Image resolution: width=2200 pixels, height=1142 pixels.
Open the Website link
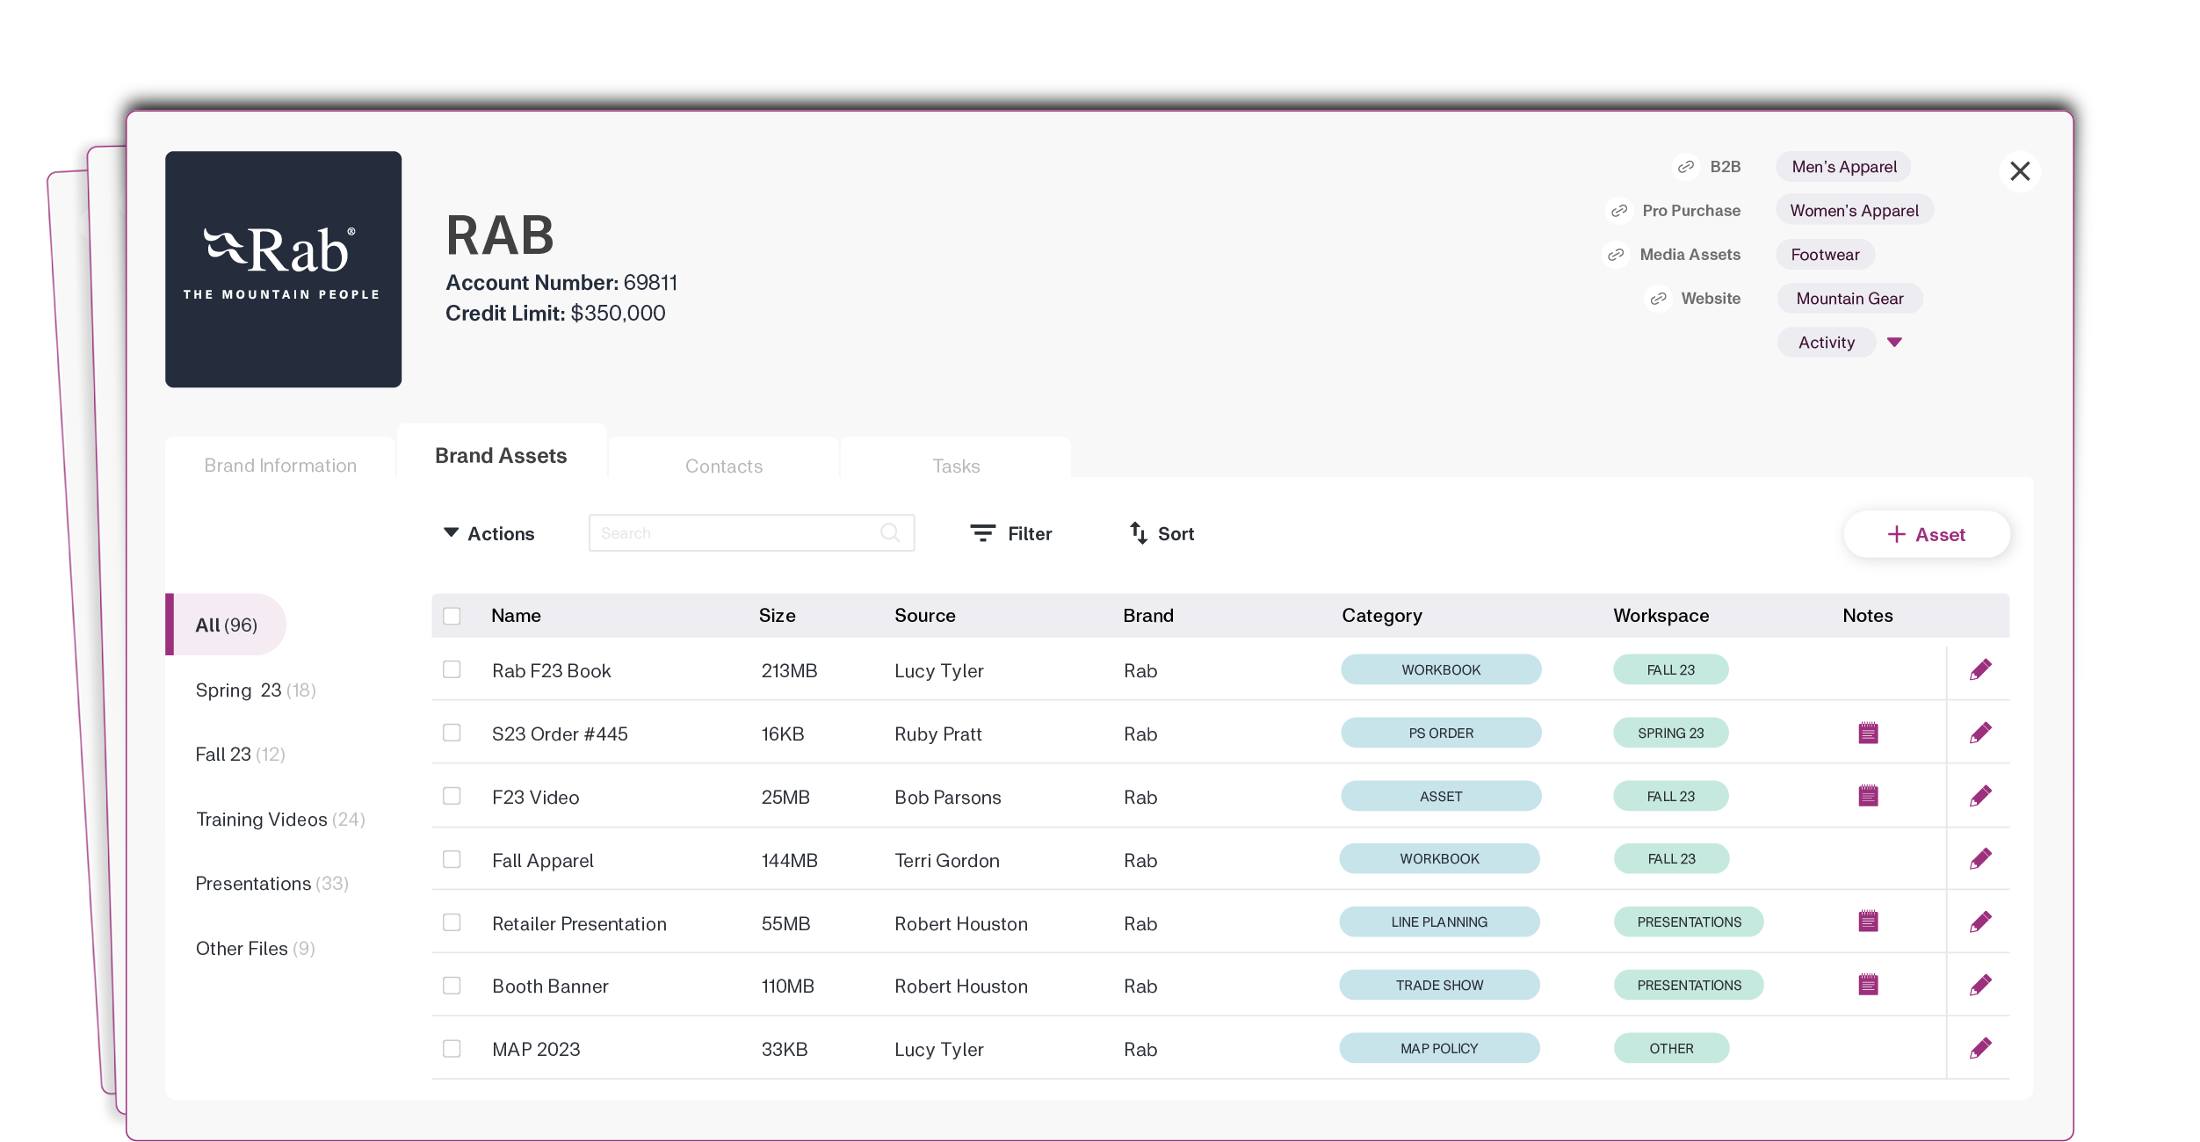pos(1710,299)
